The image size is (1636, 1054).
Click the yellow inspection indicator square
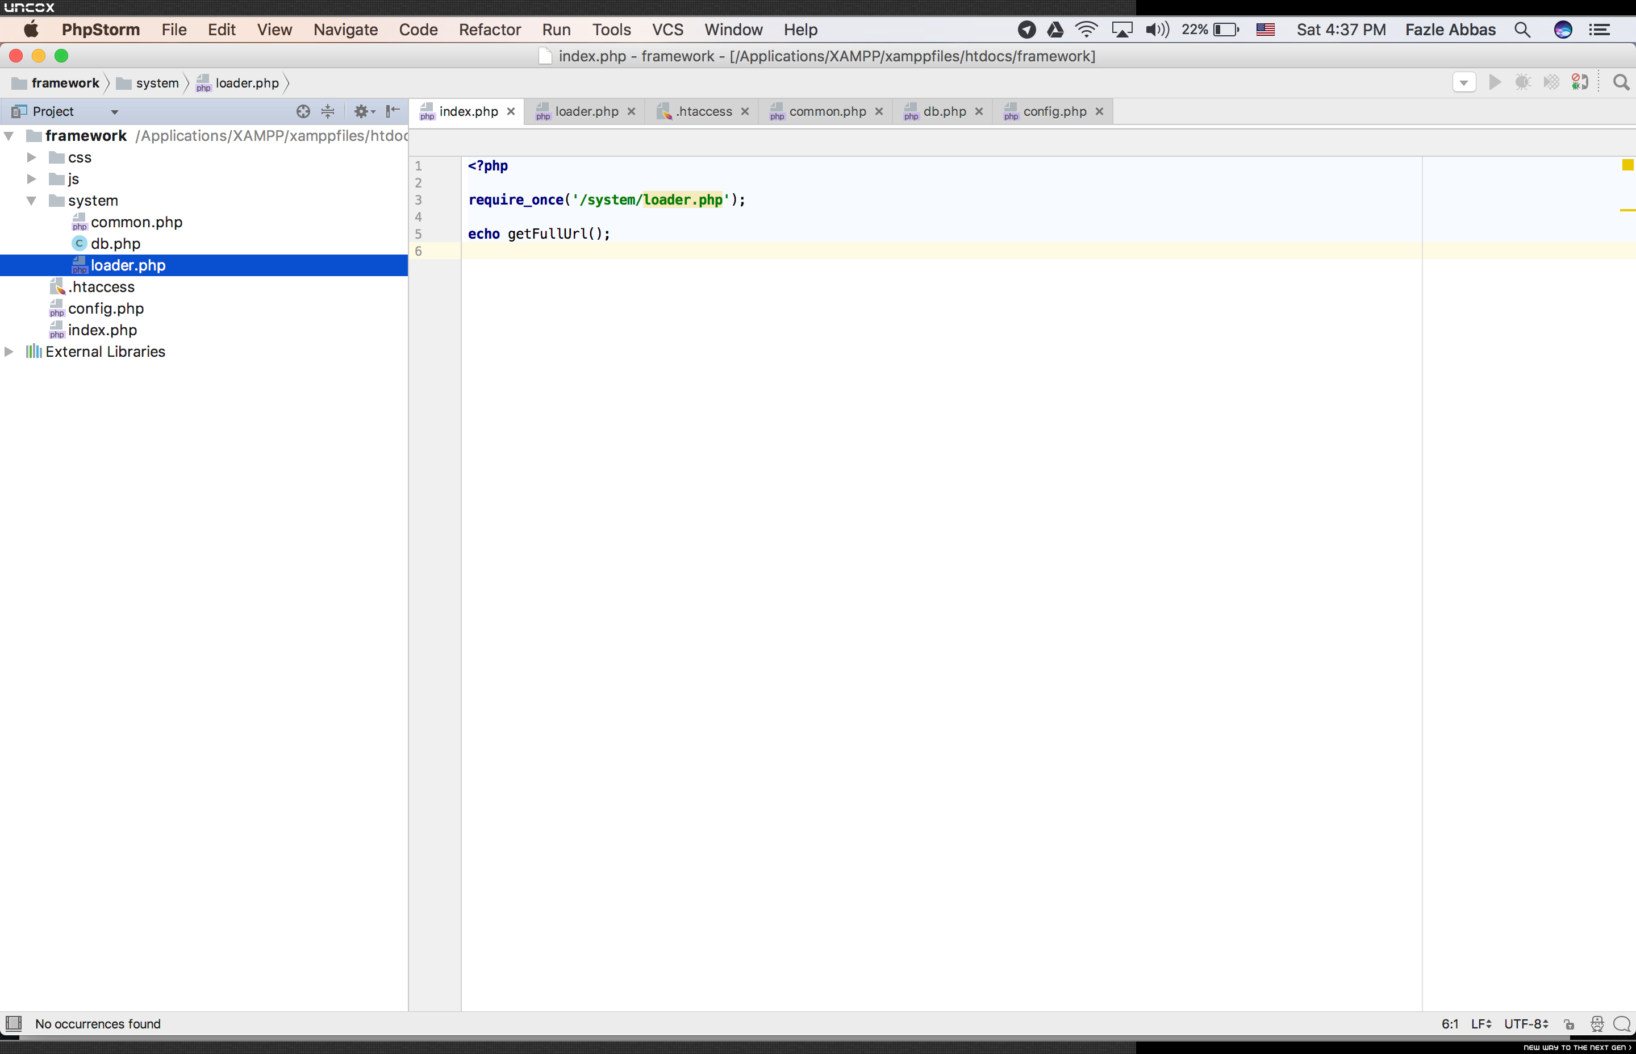[1628, 165]
